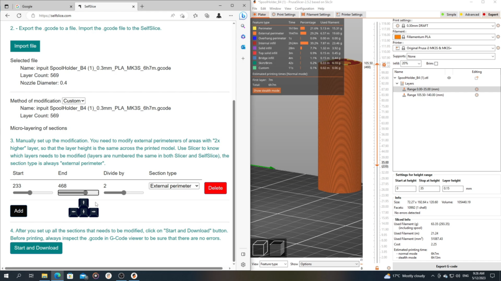This screenshot has width=501, height=281.
Task: Open Edge sidebar settings gear
Action: pos(243,265)
